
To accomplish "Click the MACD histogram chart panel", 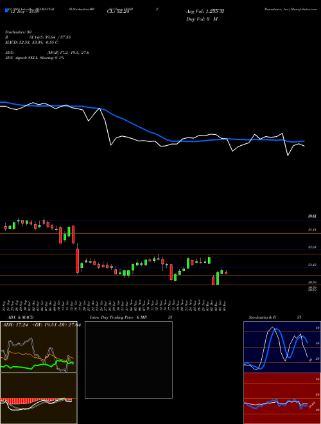I will tap(39, 398).
